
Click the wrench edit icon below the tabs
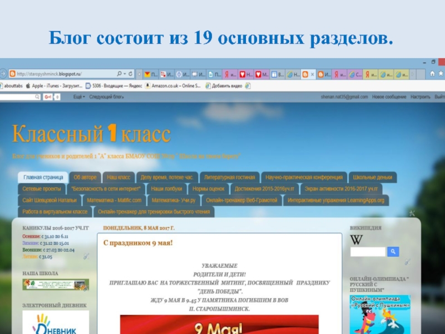point(412,213)
